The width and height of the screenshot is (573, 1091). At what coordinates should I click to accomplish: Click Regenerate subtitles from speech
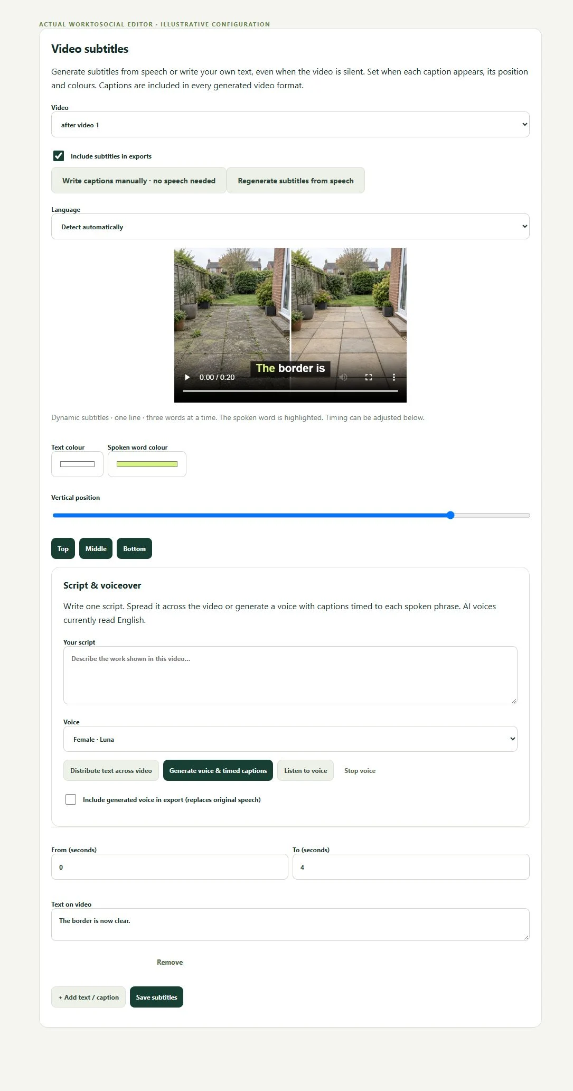click(x=296, y=181)
